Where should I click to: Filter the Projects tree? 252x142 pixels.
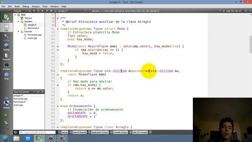[30, 11]
